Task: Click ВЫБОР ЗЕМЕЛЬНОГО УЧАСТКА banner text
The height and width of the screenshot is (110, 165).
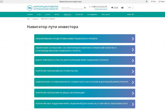Action: click(72, 60)
